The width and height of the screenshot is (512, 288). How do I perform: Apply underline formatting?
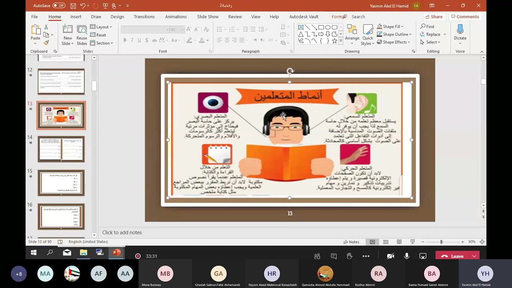[x=139, y=40]
